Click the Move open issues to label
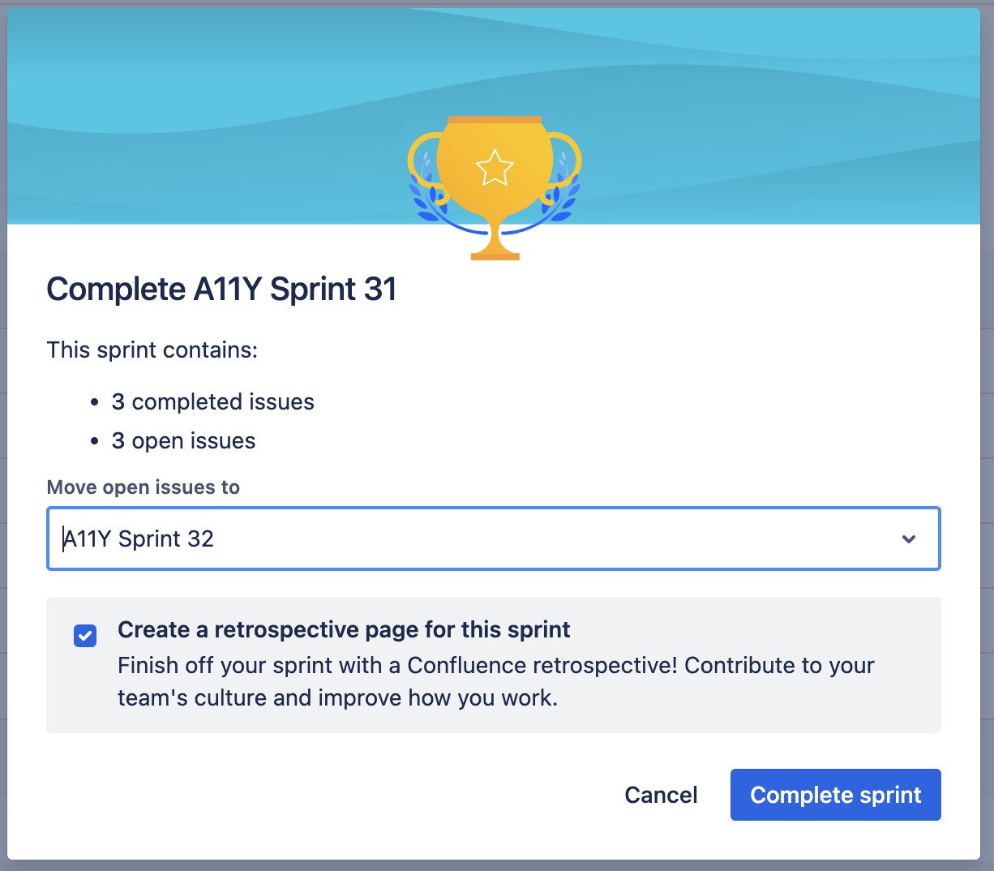Image resolution: width=994 pixels, height=871 pixels. pyautogui.click(x=144, y=487)
